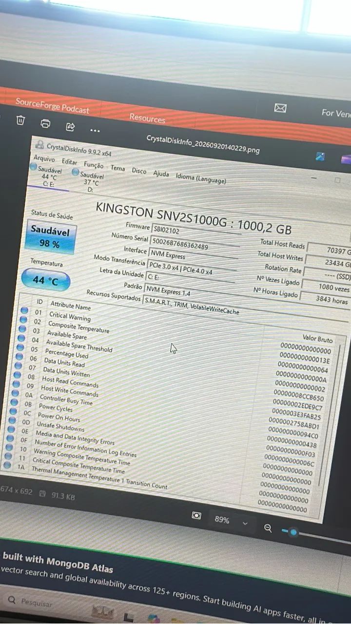351x624 pixels.
Task: Click the 44 °C temperature button
Action: click(x=46, y=280)
